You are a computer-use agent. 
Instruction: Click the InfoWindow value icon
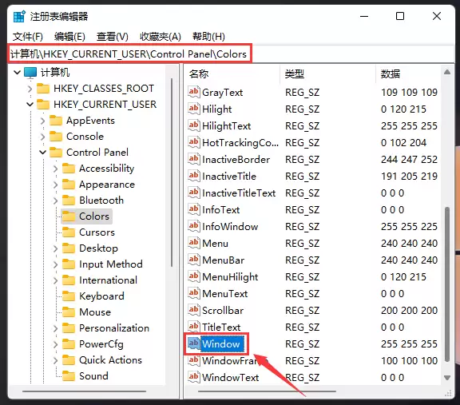[x=193, y=226]
